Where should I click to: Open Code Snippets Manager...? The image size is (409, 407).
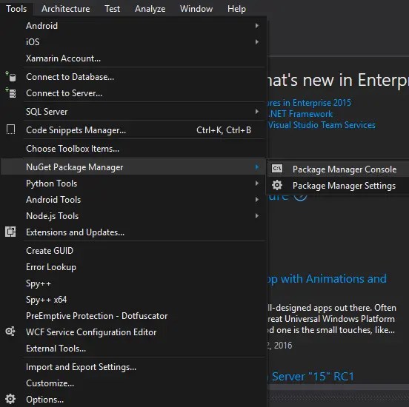[133, 130]
